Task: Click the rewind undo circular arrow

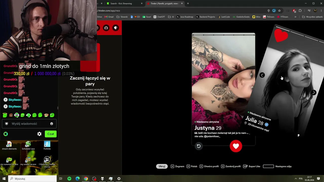Action: [199, 146]
